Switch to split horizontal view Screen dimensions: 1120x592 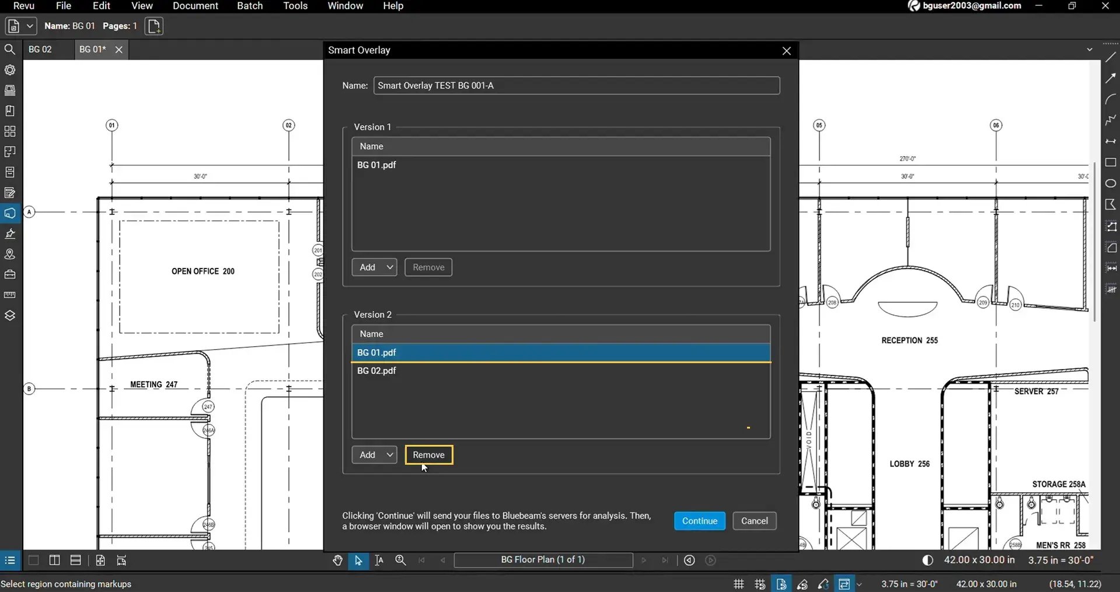pos(75,560)
